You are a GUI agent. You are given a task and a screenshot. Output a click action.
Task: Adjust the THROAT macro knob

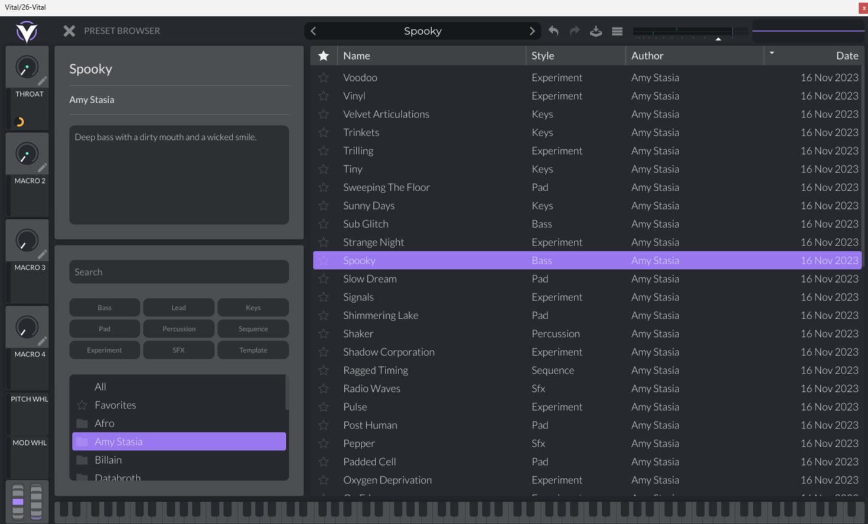(x=26, y=68)
